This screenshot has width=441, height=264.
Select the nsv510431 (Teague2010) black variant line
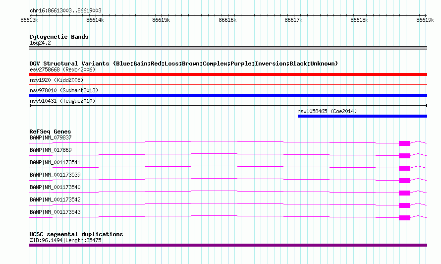pyautogui.click(x=228, y=106)
